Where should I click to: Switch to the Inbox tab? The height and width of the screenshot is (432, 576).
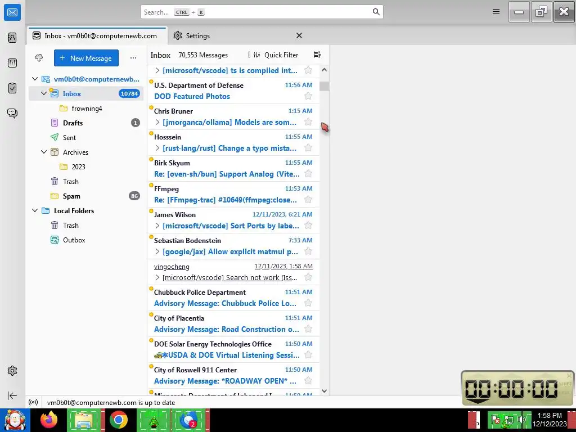pos(97,35)
